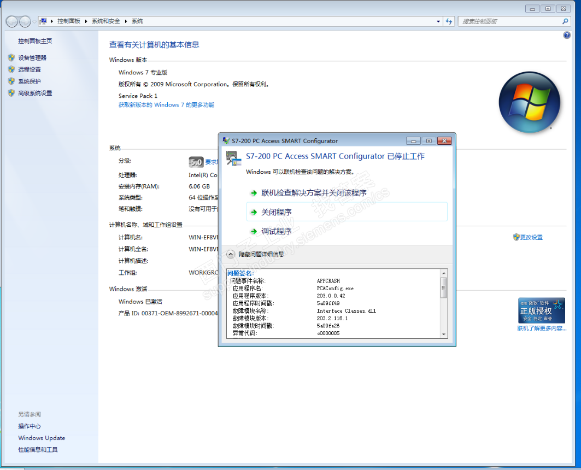Open 系统保护 from the sidebar

point(30,81)
